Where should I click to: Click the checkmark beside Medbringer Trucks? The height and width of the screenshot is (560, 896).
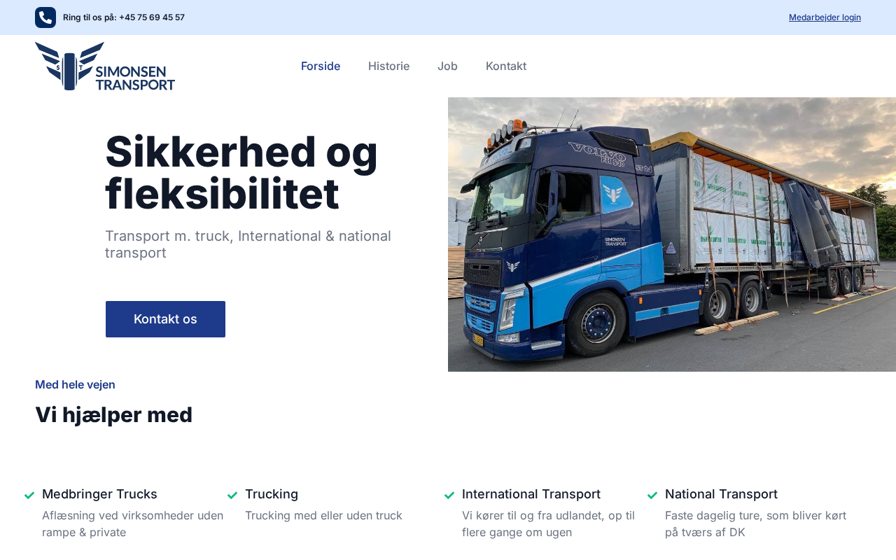click(29, 496)
